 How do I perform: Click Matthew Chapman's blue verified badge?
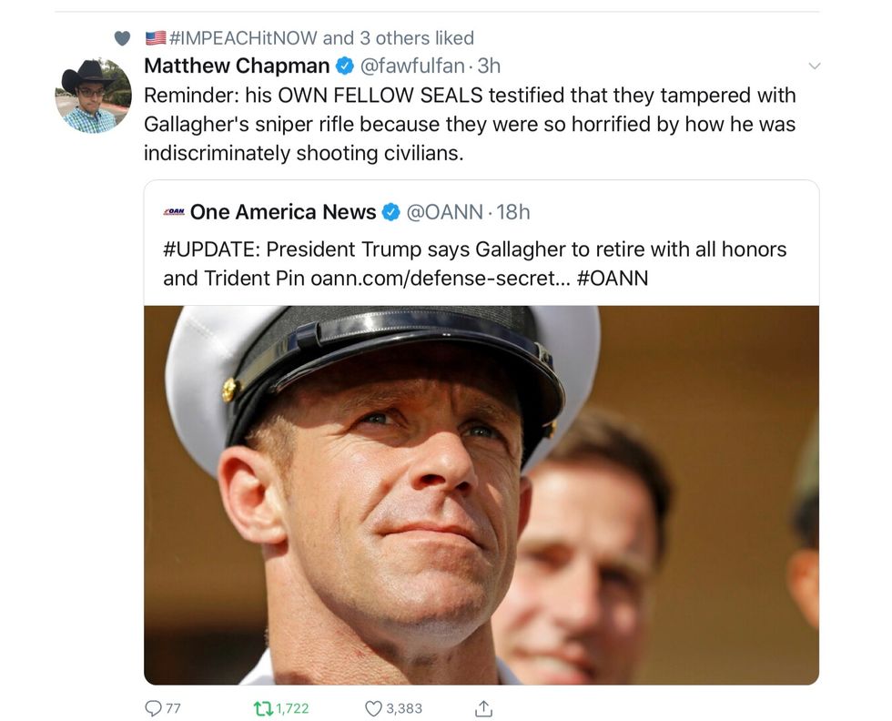pos(345,66)
